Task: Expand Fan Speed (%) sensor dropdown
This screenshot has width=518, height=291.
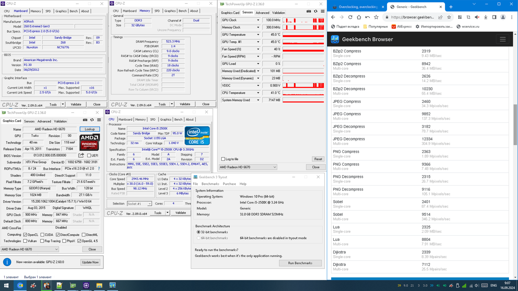Action: coord(258,49)
